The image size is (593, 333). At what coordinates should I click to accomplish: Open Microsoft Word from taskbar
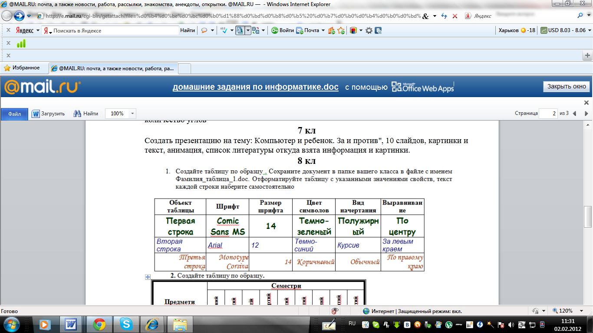71,324
